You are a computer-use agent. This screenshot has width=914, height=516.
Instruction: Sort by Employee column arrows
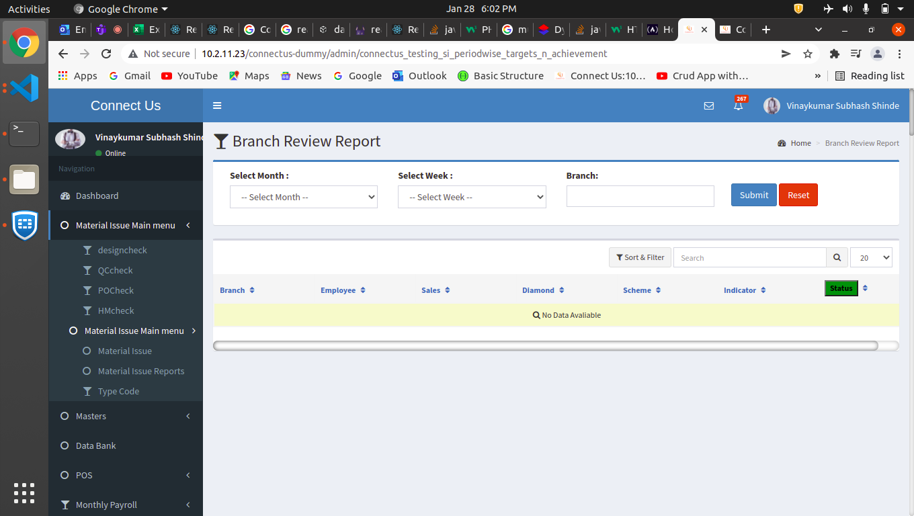(x=362, y=290)
